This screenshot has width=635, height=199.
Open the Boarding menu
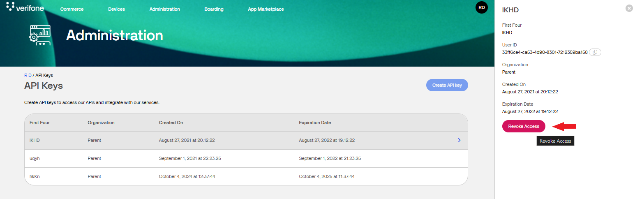214,9
